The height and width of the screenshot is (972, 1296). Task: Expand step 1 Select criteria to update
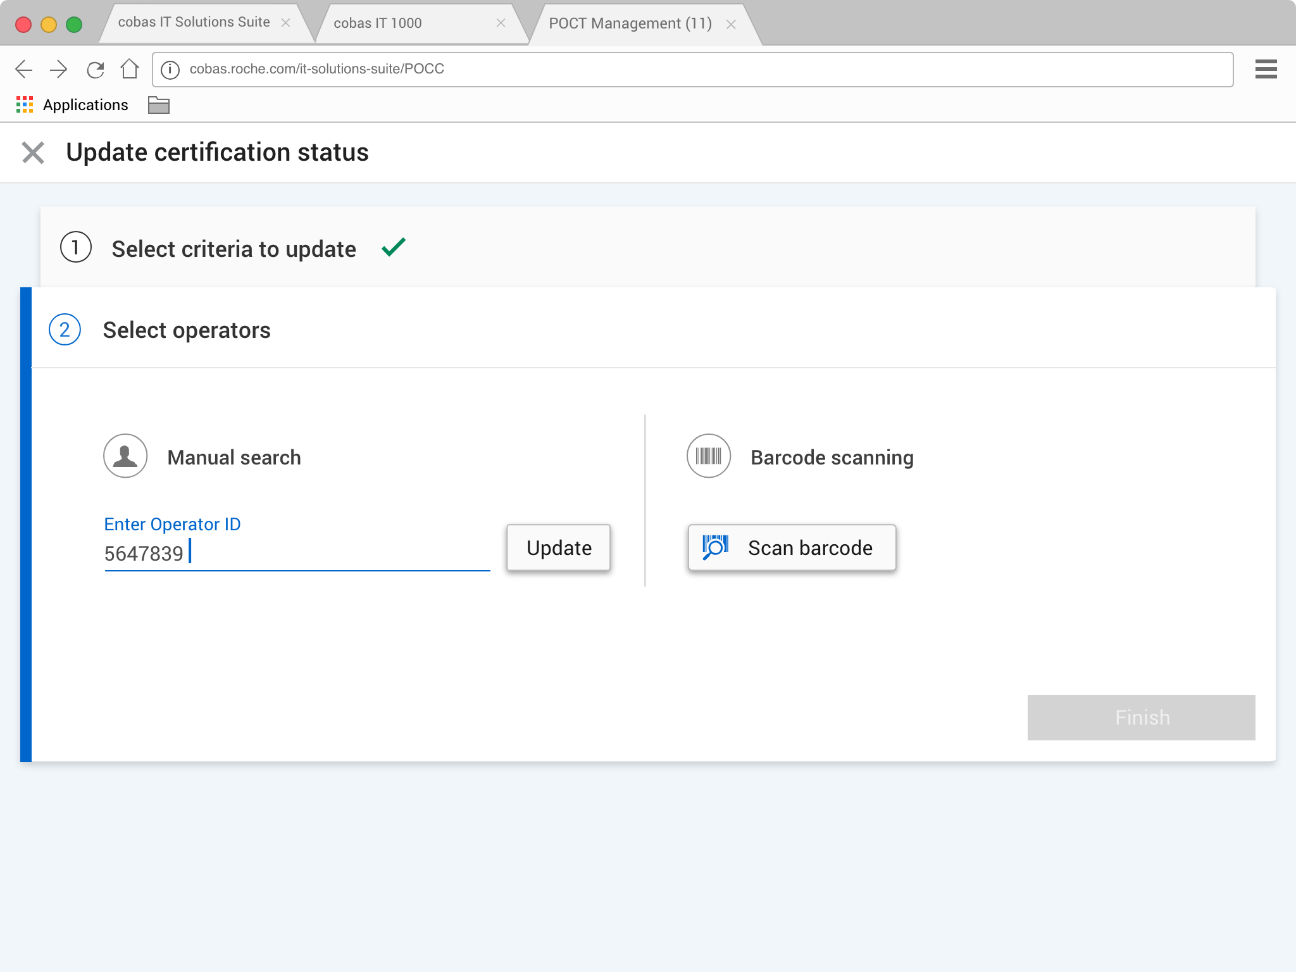pos(234,249)
